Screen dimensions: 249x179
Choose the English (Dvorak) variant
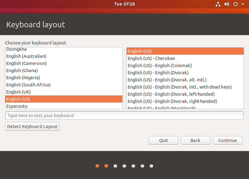pos(185,73)
